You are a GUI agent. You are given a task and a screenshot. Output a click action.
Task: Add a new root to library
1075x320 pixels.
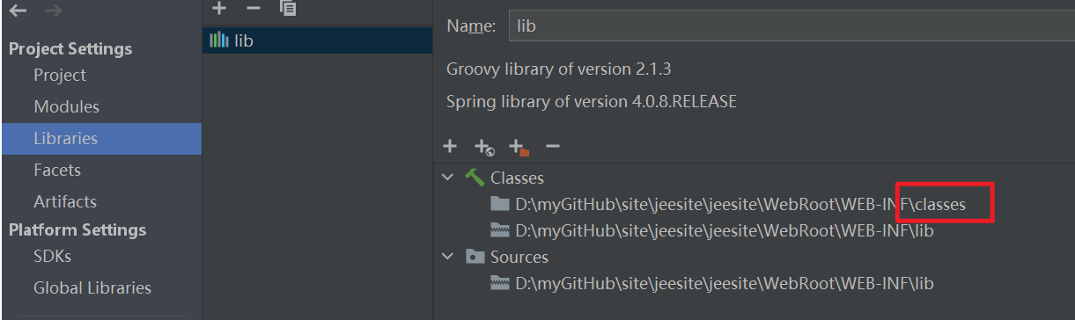click(450, 146)
